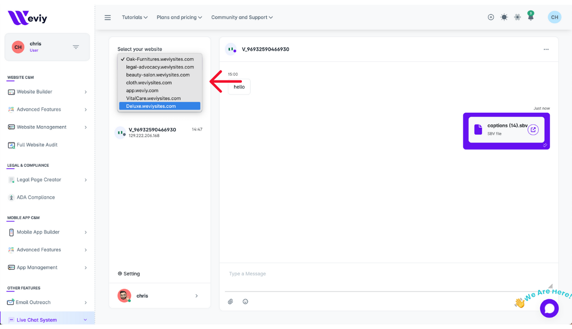Toggle light/dark theme sun icon
Viewport: 572px width, 329px height.
coord(504,17)
